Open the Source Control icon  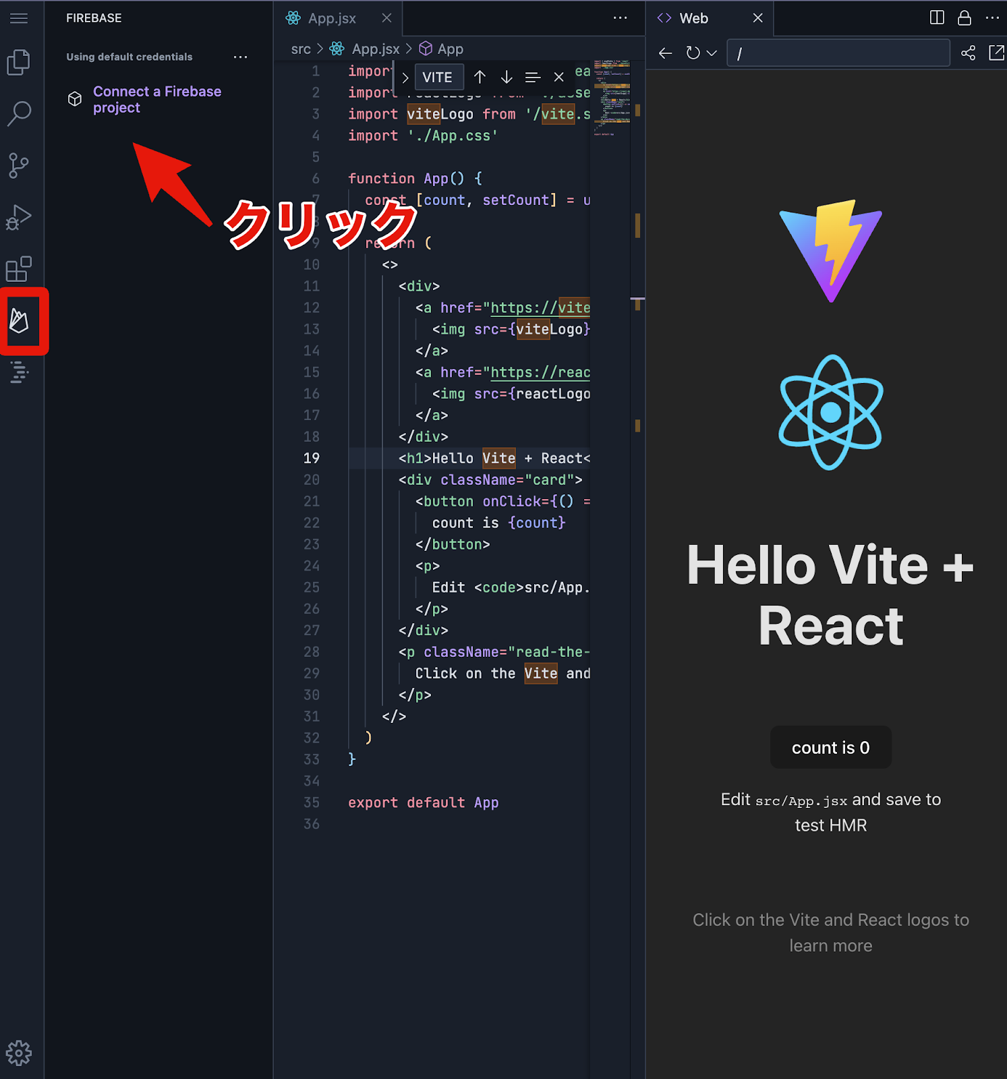(19, 165)
